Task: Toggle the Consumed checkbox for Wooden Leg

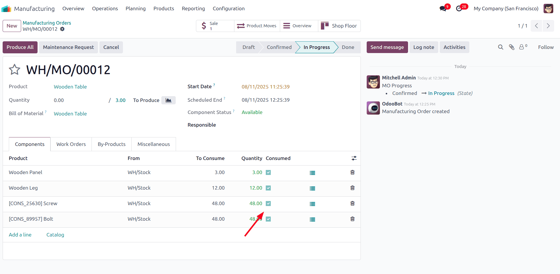Action: click(268, 188)
